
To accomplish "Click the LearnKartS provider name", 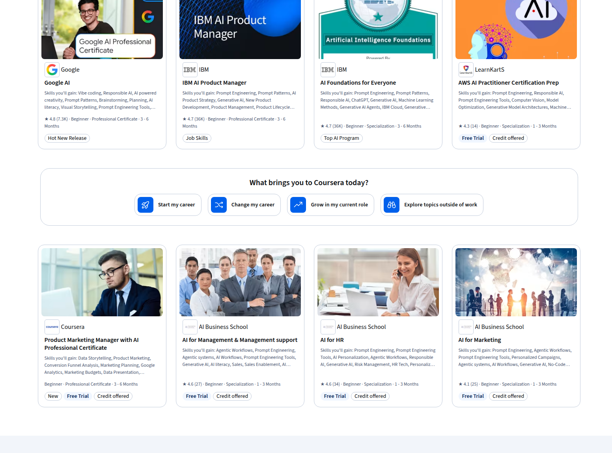I will [489, 70].
